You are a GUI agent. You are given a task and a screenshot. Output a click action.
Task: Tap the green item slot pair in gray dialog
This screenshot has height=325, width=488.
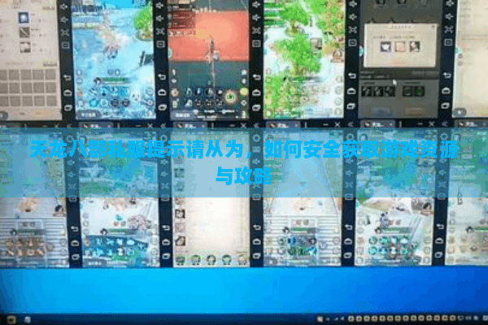[x=413, y=91]
